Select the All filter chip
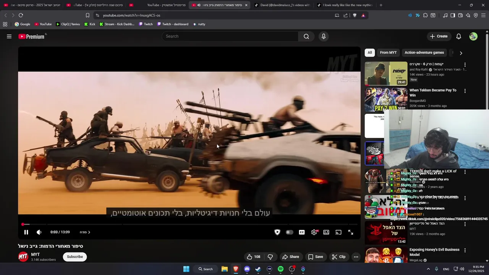This screenshot has height=275, width=489. (370, 53)
